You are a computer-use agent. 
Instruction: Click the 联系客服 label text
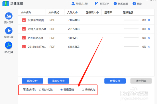(x=123, y=4)
